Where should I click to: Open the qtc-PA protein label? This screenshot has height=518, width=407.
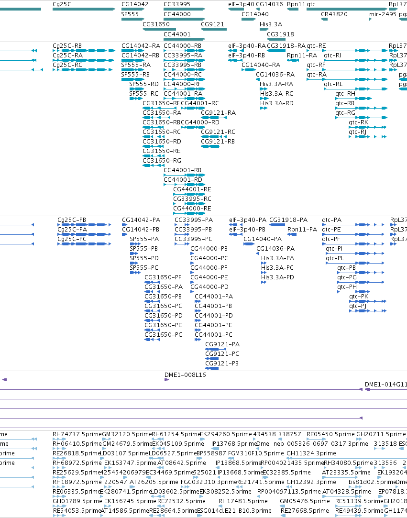pos(332,220)
